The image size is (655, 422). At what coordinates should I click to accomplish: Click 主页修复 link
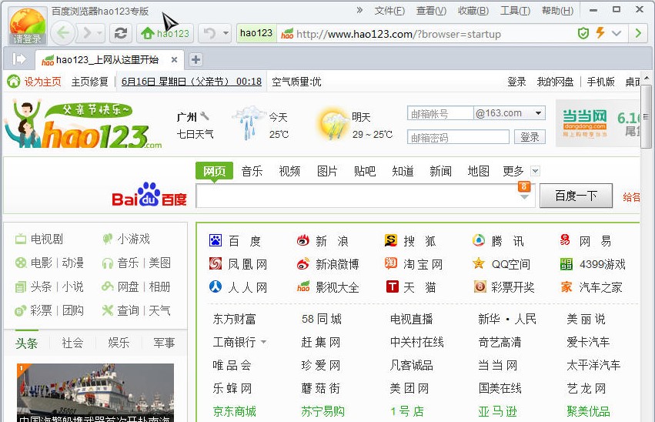[x=89, y=82]
